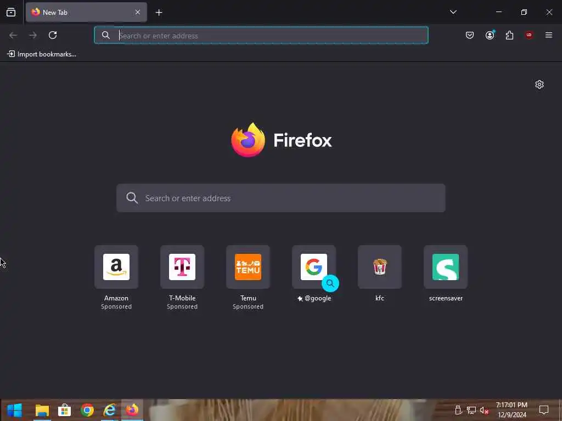Open the screensaver shortcut tile
Screen dimensions: 562x421
point(446,267)
